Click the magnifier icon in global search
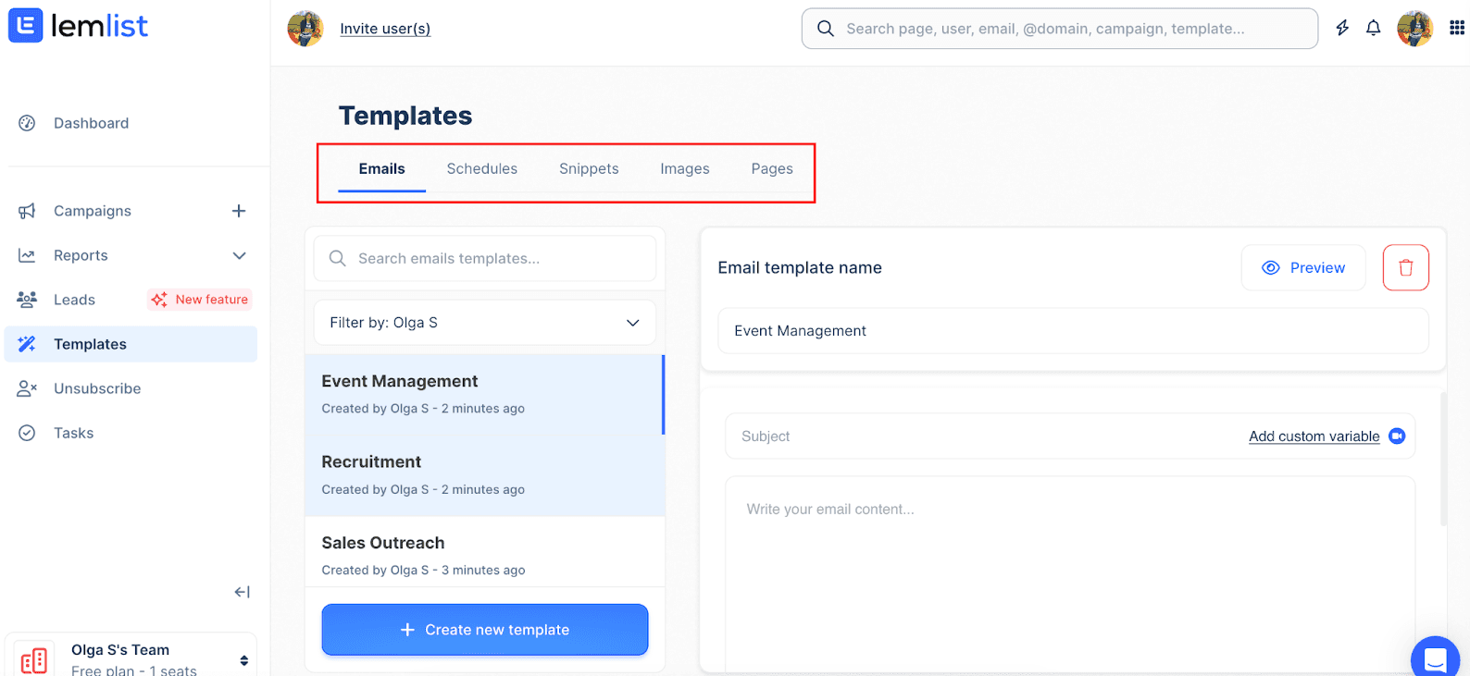The height and width of the screenshot is (676, 1470). (825, 29)
